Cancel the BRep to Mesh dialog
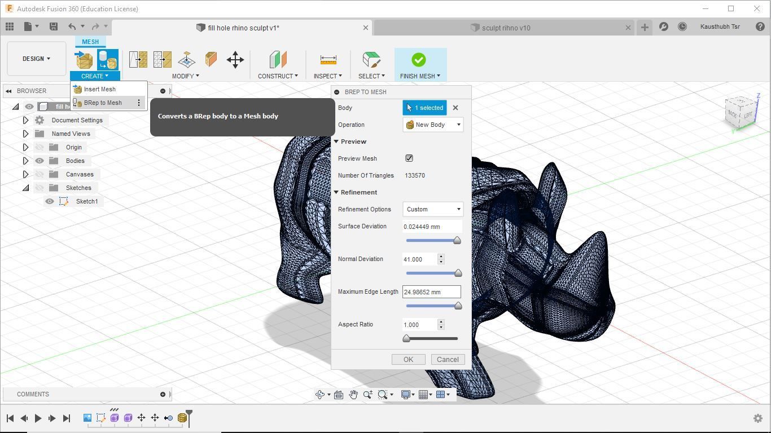This screenshot has height=433, width=771. (x=447, y=359)
